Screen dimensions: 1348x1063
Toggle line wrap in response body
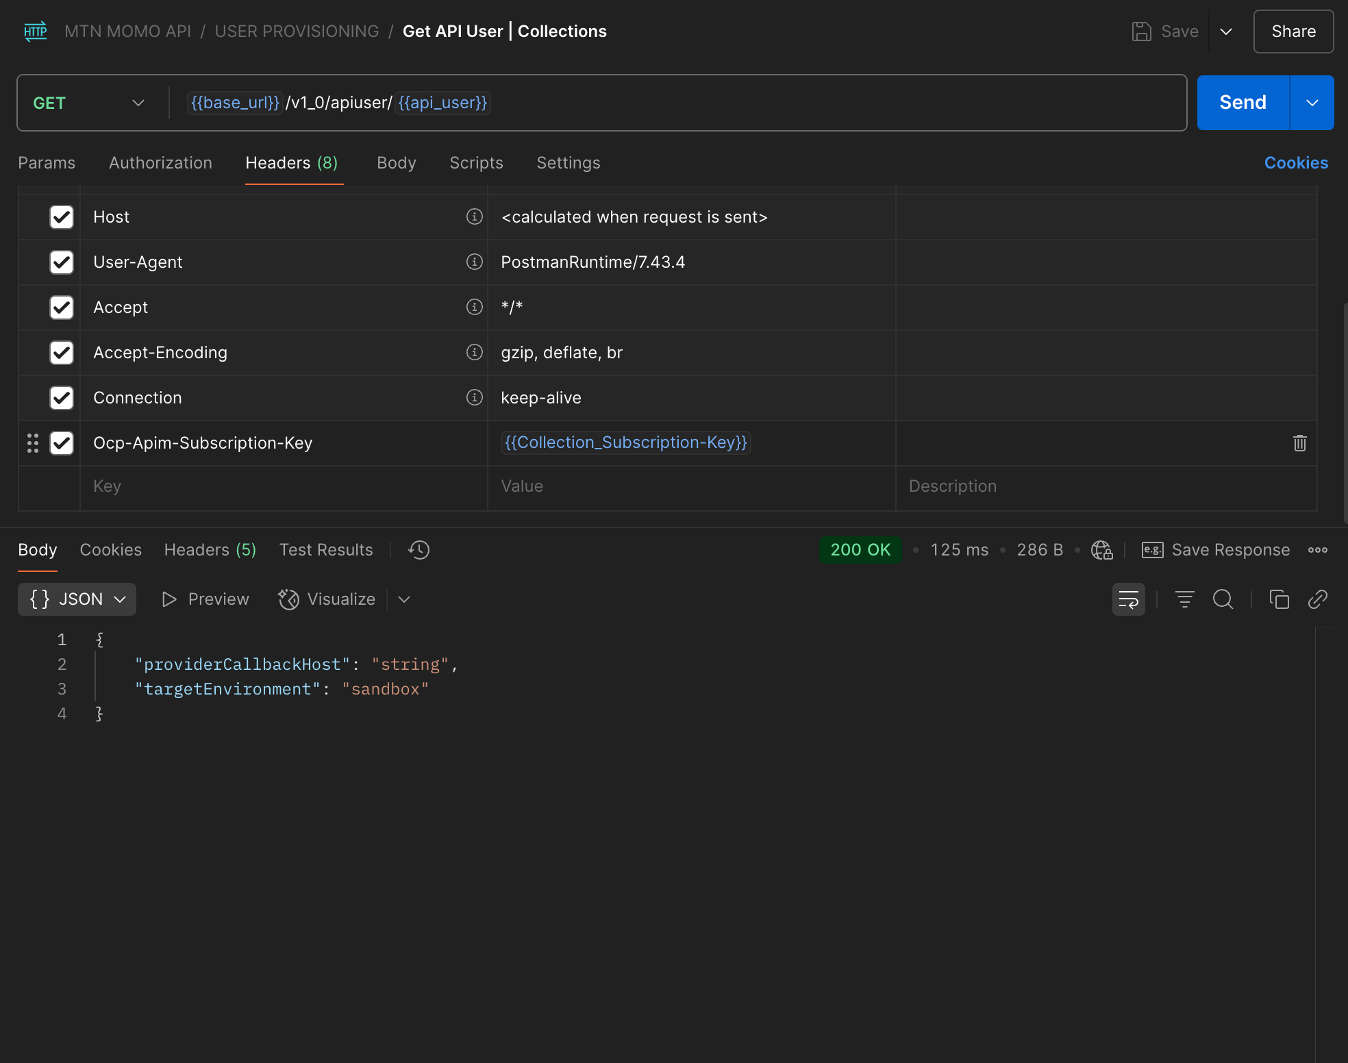tap(1128, 599)
